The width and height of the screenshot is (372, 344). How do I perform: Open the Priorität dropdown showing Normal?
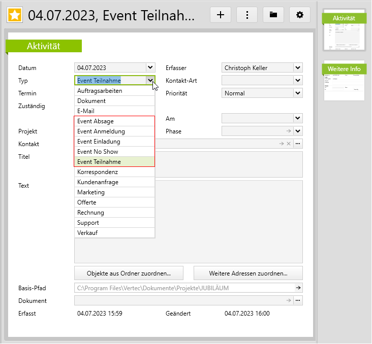(297, 93)
